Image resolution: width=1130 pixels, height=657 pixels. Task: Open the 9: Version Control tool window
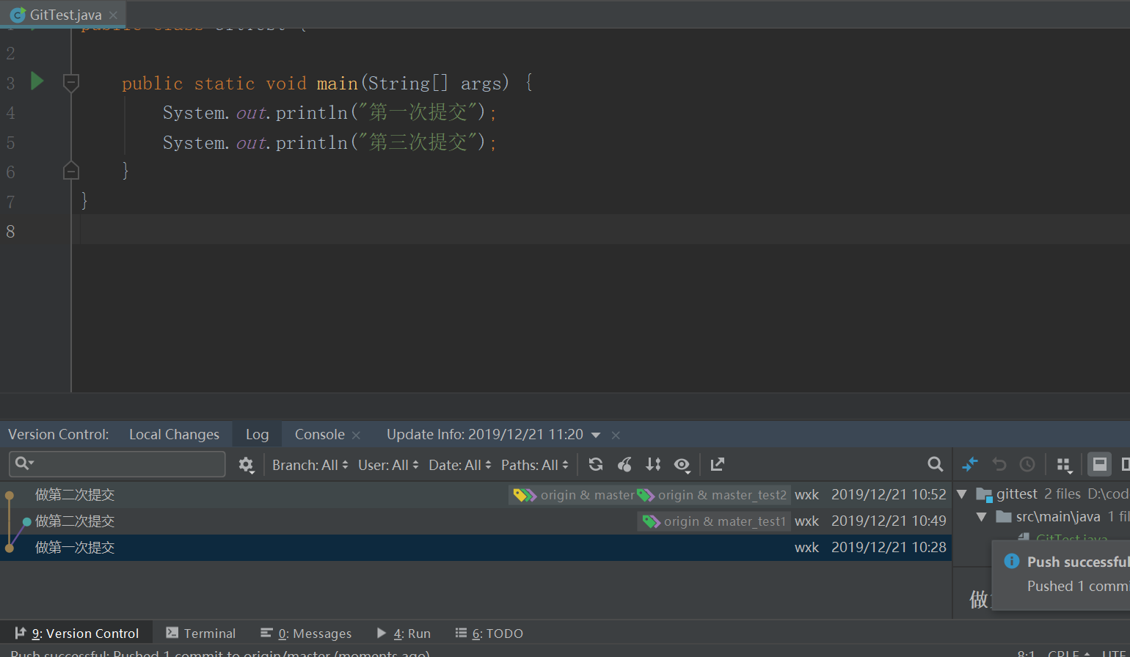pos(76,634)
